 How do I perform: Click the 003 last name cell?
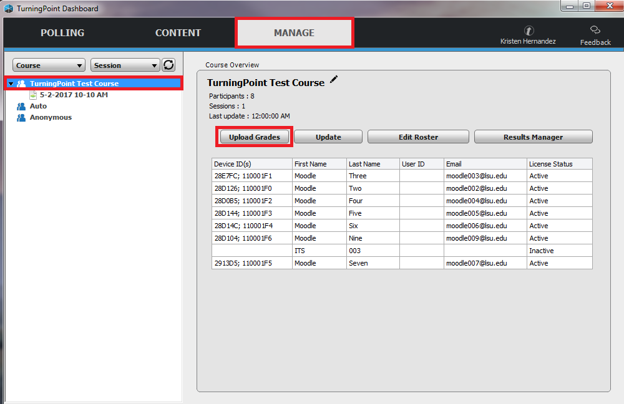(x=373, y=251)
